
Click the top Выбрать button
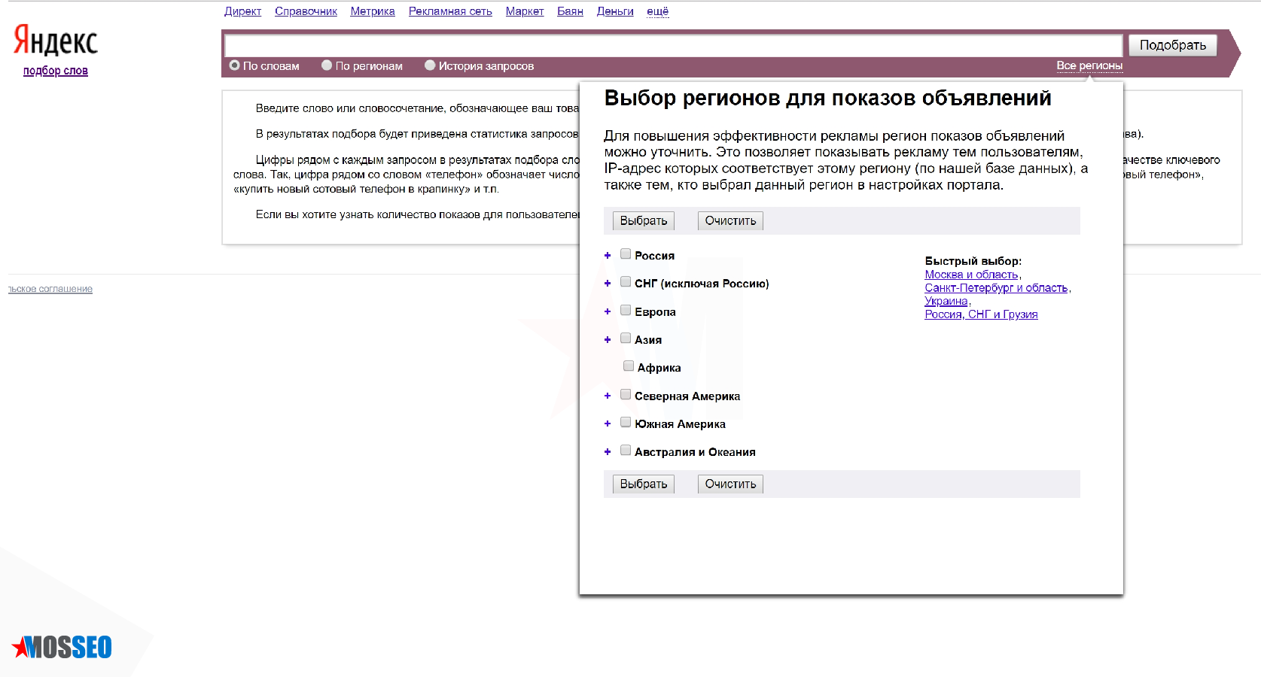point(643,220)
